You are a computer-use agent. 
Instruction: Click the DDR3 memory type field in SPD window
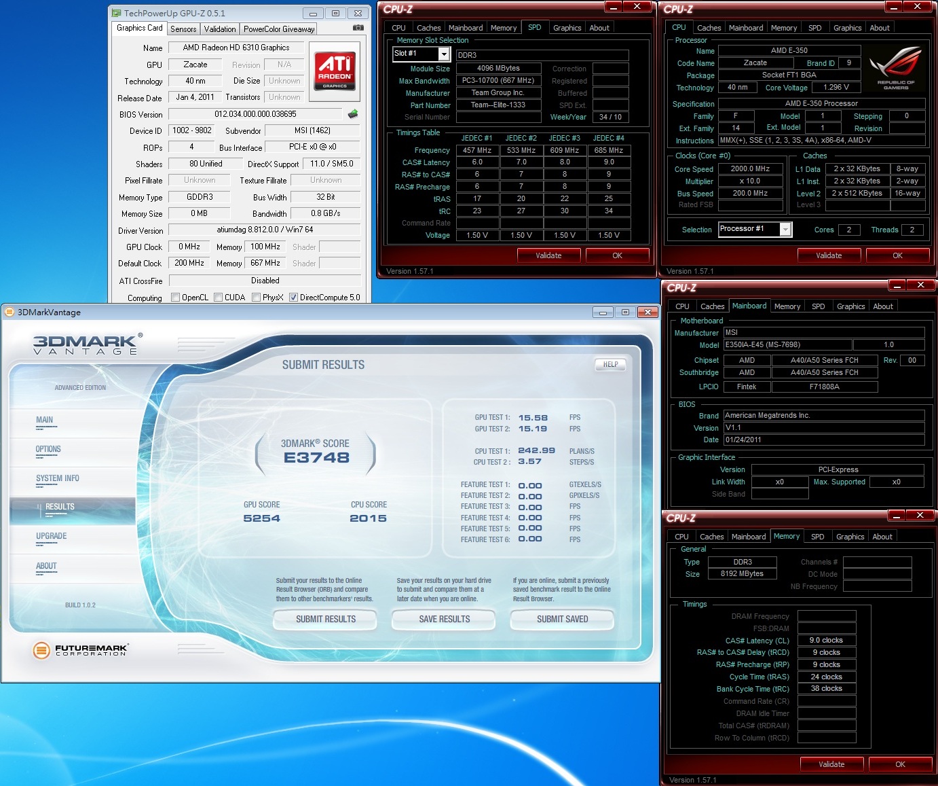542,55
